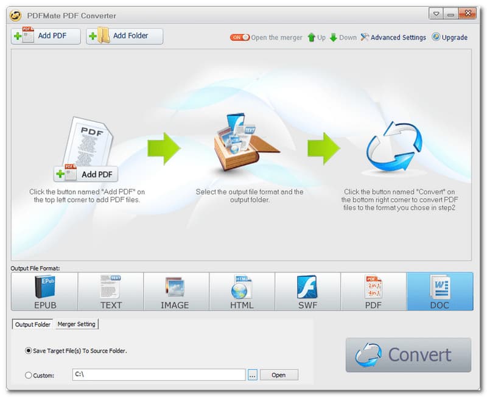Move item Up with green arrow
The width and height of the screenshot is (487, 397).
[x=317, y=38]
